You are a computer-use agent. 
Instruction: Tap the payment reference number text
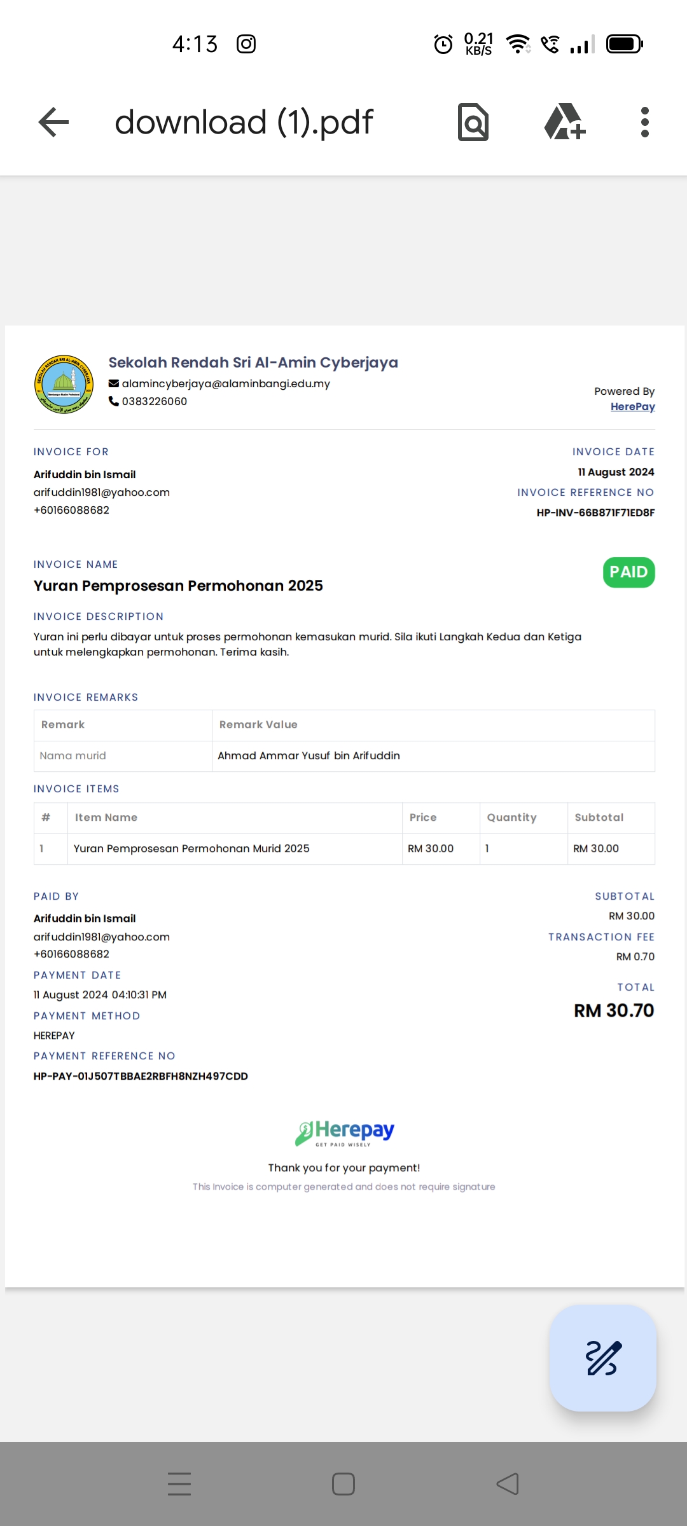coord(141,1076)
